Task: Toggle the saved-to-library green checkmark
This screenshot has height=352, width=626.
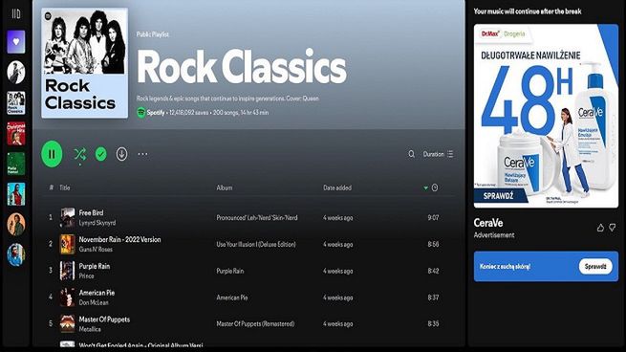Action: point(101,154)
